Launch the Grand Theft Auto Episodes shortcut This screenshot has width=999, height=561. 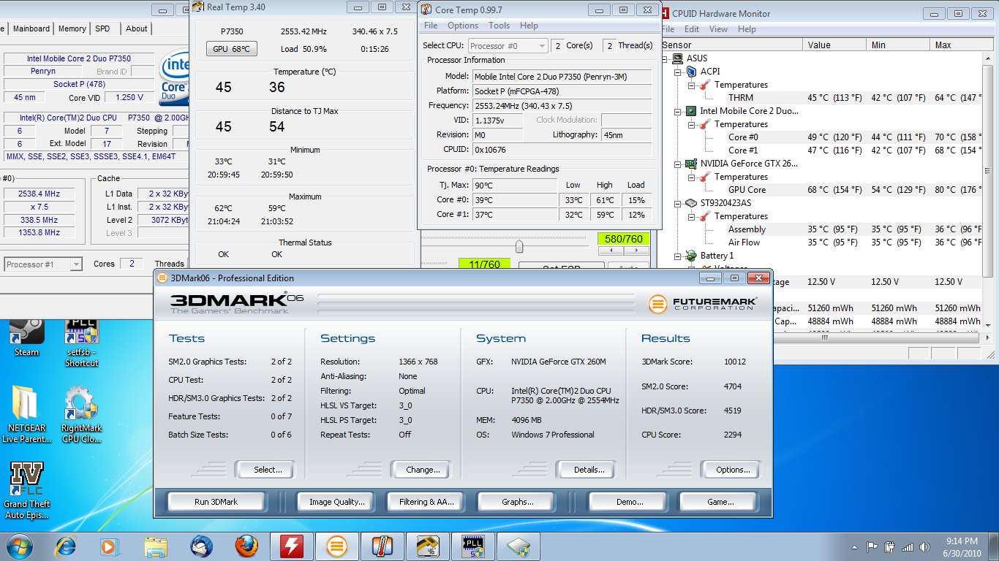pyautogui.click(x=26, y=480)
